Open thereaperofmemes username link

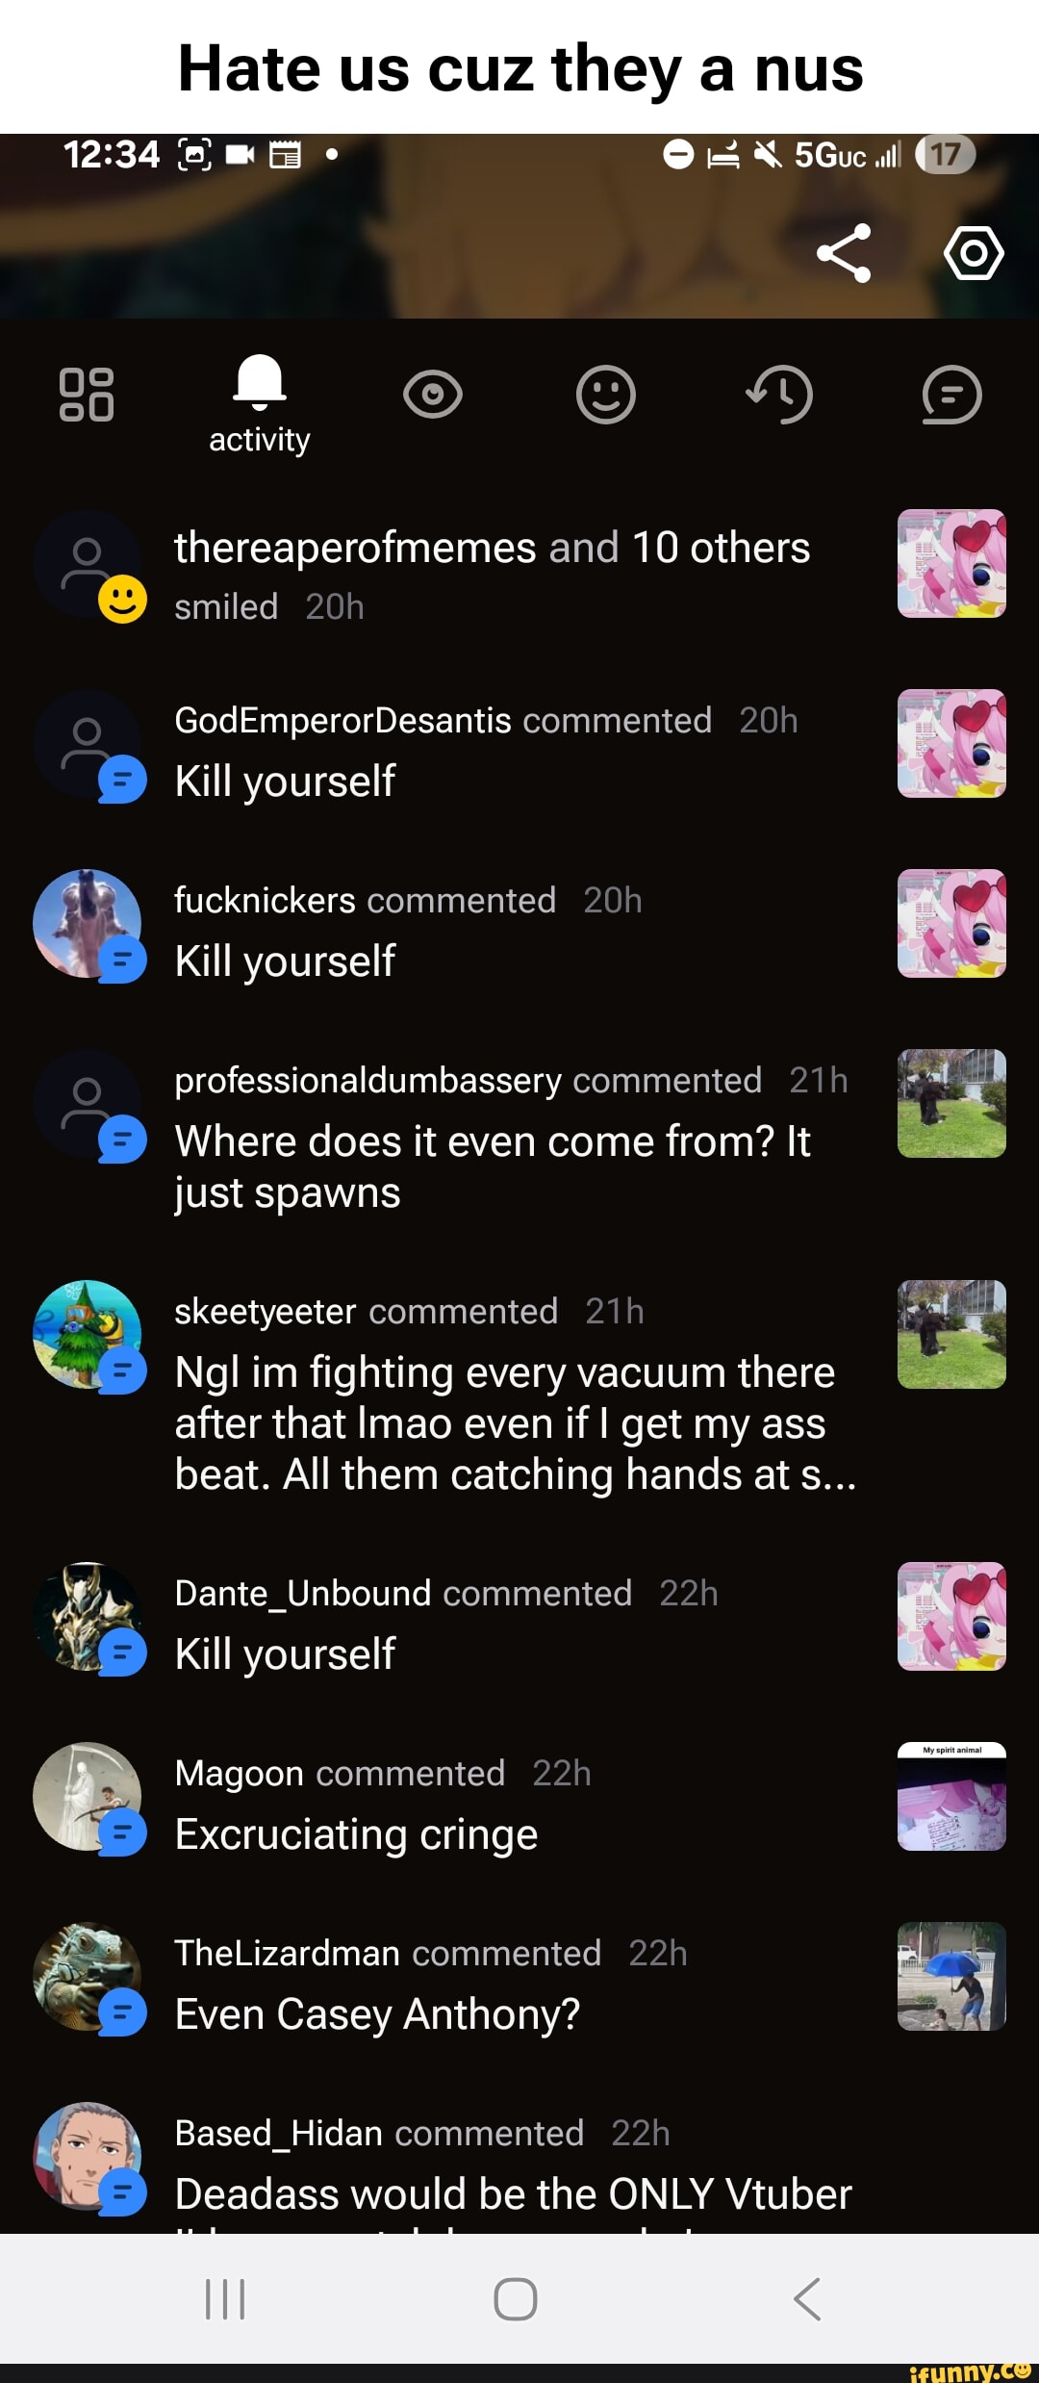pos(355,548)
